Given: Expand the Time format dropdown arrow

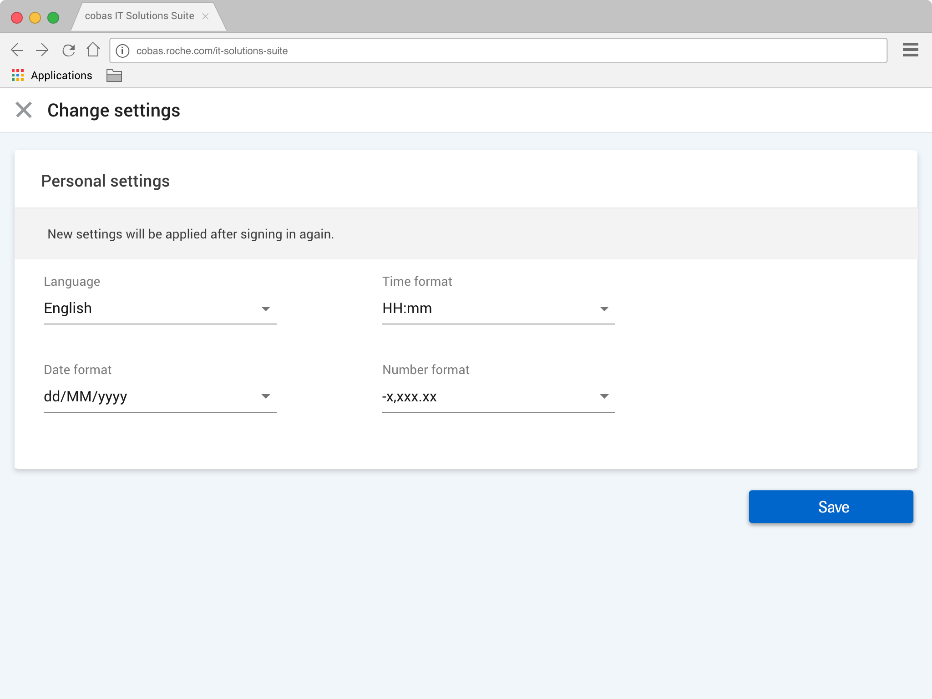Looking at the screenshot, I should 604,309.
